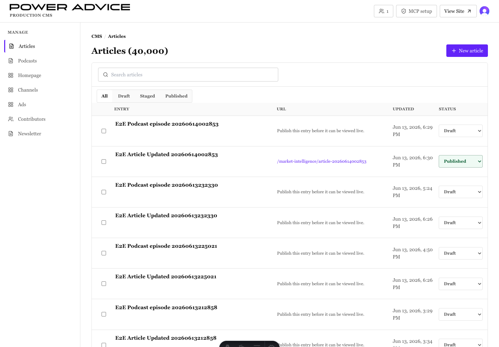Click the Podcasts document icon
Image resolution: width=499 pixels, height=347 pixels.
[x=11, y=61]
